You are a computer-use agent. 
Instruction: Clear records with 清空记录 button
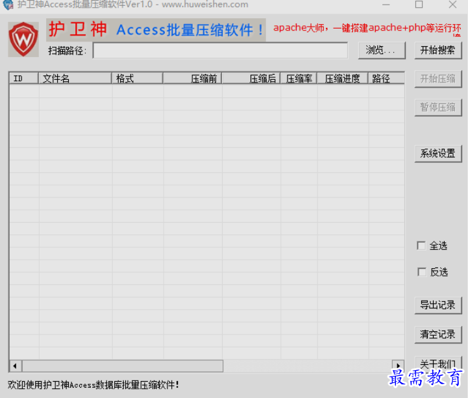(x=438, y=334)
